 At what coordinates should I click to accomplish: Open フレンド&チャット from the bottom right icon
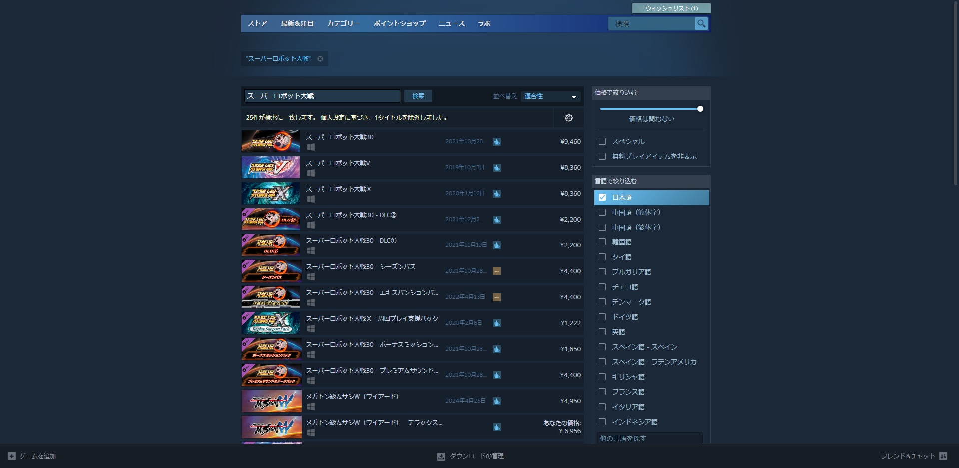tap(943, 456)
